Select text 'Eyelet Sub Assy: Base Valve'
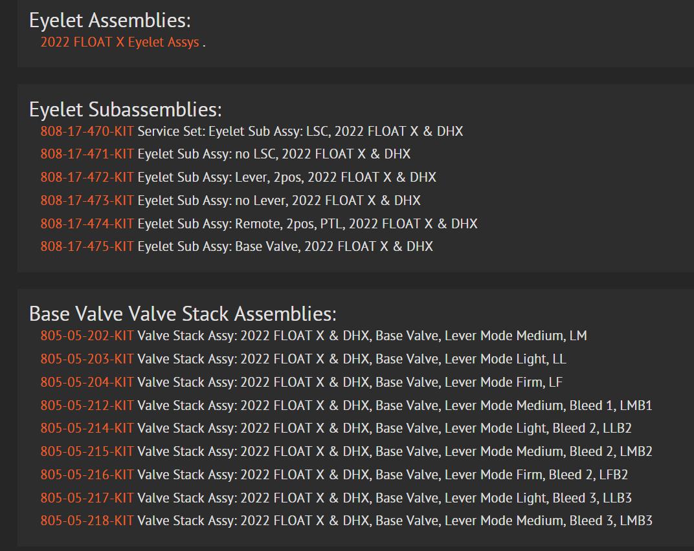 click(x=218, y=246)
